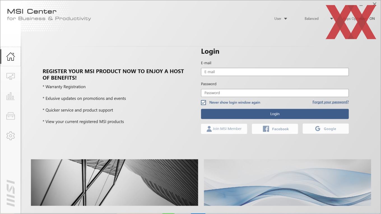The height and width of the screenshot is (214, 381).
Task: Click the Warranty Registration benefit text
Action: pyautogui.click(x=64, y=87)
